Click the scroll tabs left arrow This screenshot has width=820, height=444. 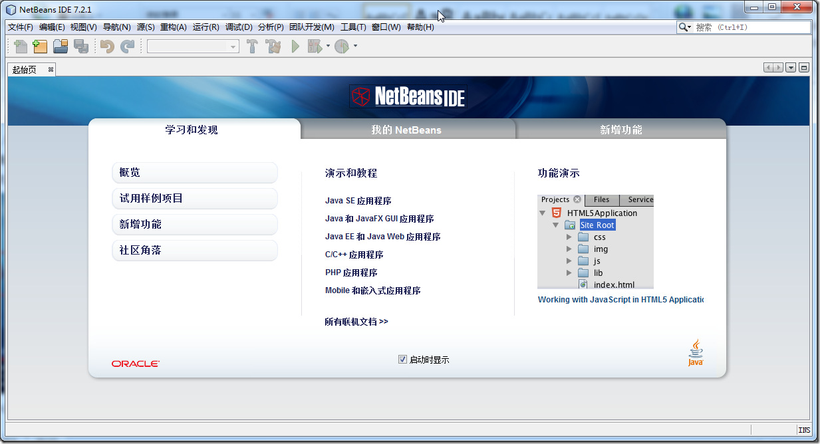click(x=768, y=68)
